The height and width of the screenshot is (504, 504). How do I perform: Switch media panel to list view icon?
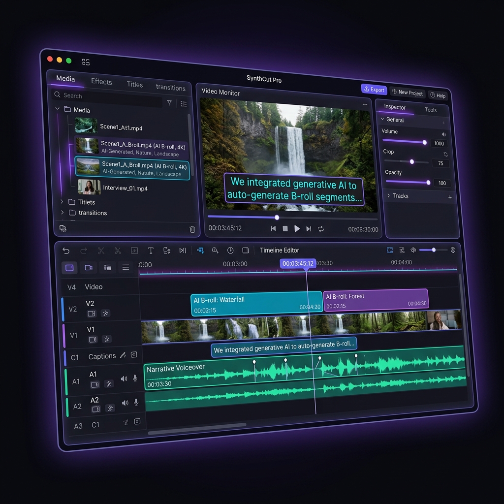click(184, 104)
